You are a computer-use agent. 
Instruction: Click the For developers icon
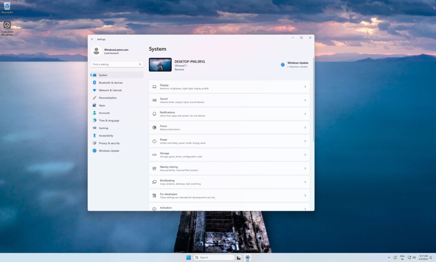[x=154, y=195]
